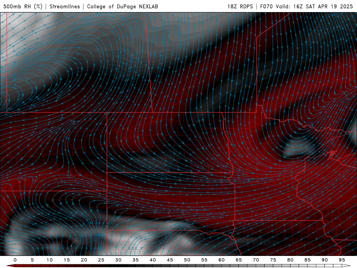Click the 85 label on legend
Image resolution: width=357 pixels, height=268 pixels.
(x=307, y=260)
